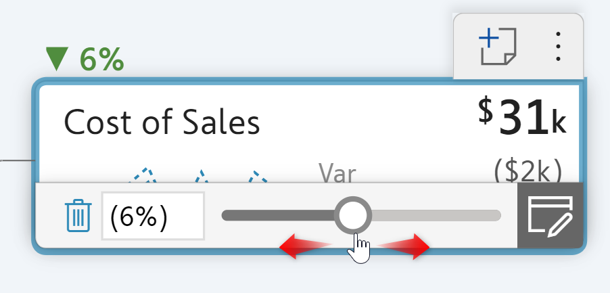Click the small k suffix after 31
This screenshot has width=610, height=293.
(558, 124)
